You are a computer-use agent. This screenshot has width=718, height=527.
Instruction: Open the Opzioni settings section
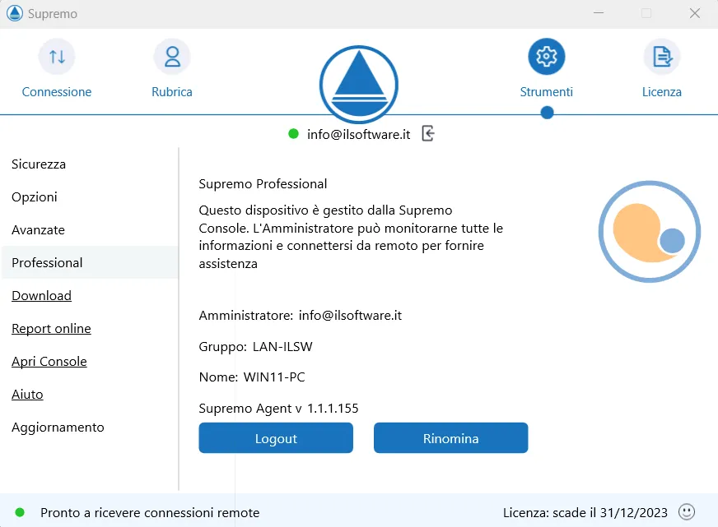tap(34, 196)
